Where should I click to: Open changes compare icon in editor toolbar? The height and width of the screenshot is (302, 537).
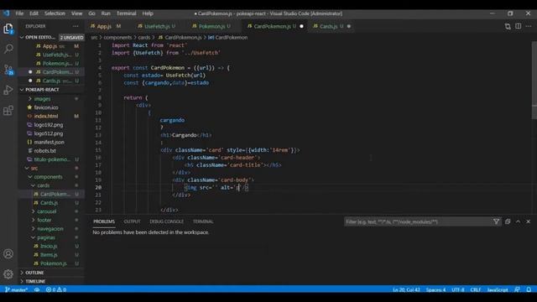[508, 26]
